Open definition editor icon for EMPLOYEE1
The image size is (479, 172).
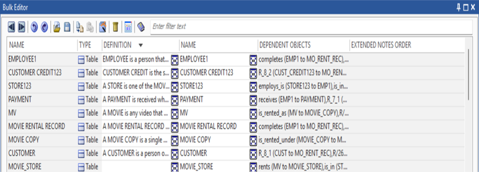(x=175, y=60)
